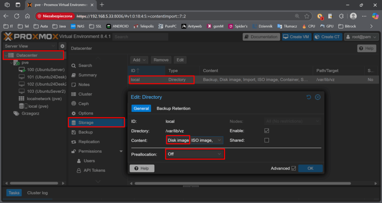The width and height of the screenshot is (382, 203).
Task: Click the browser back arrow
Action: 6,16
